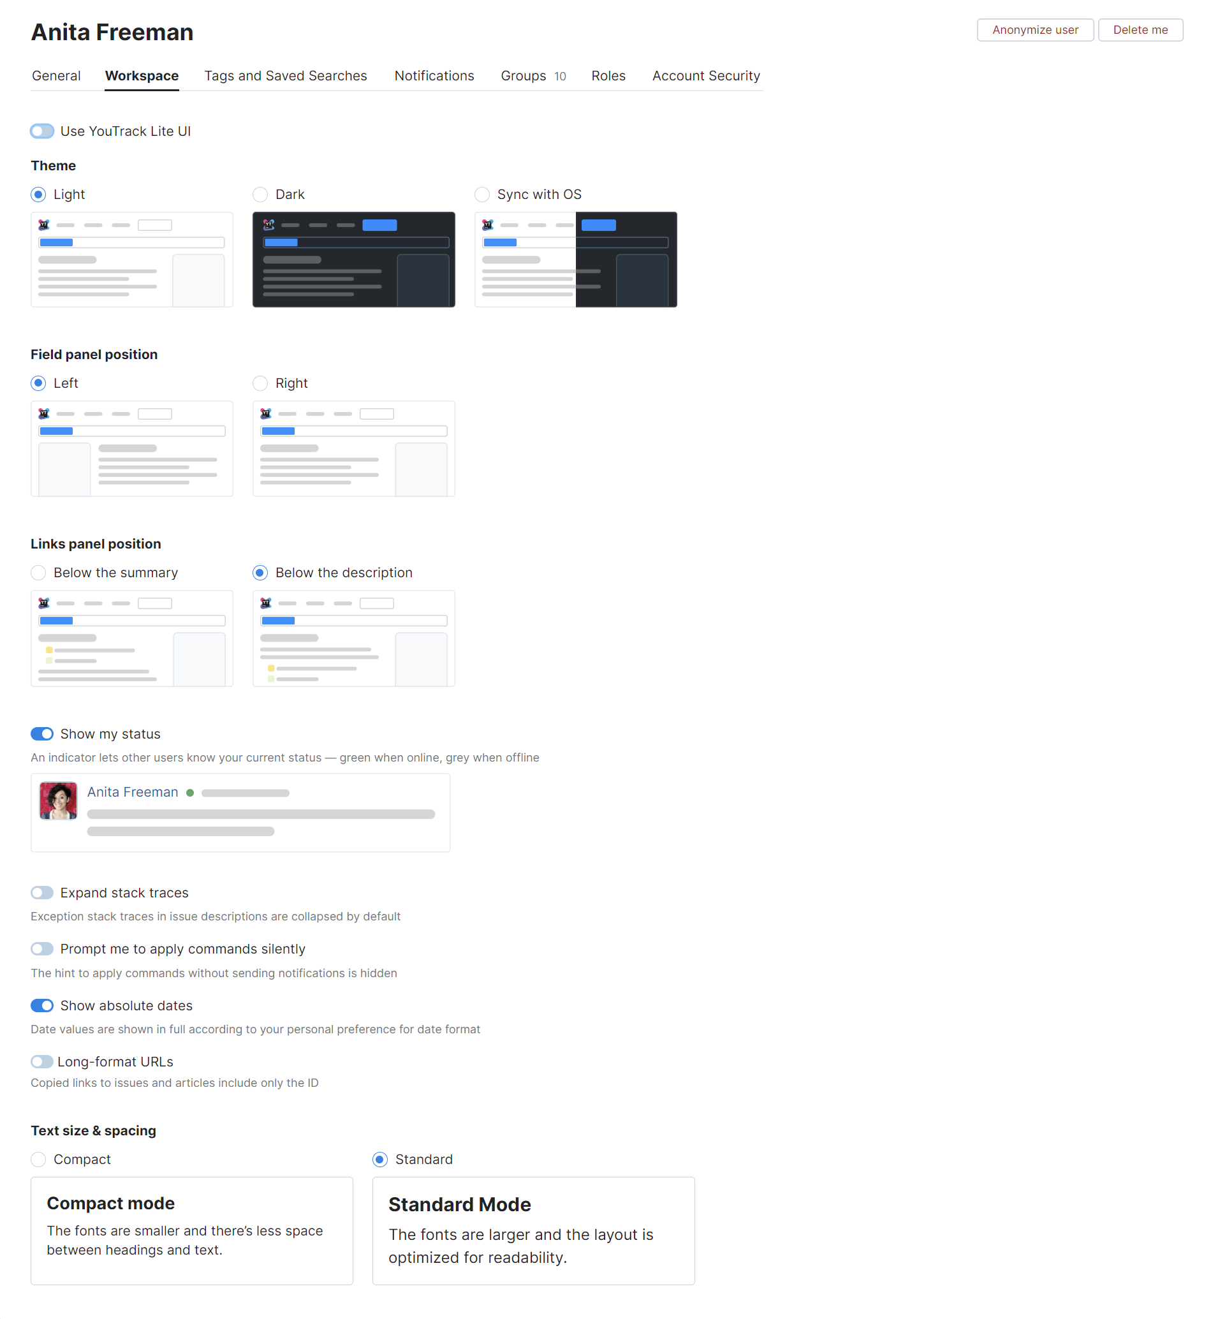Screen dimensions: 1213x1319
Task: Click the Anonymize user button
Action: pos(1035,29)
